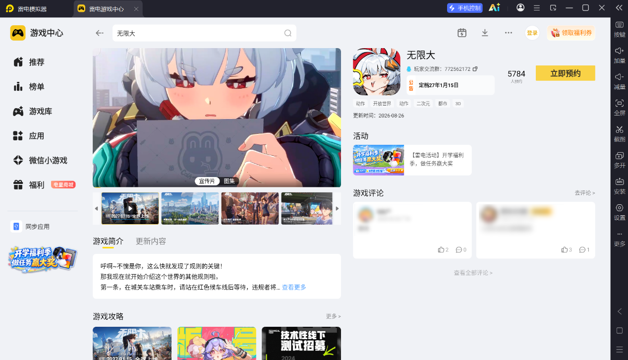Viewport: 628px width, 360px height.
Task: Open the download manager icon
Action: [x=485, y=33]
